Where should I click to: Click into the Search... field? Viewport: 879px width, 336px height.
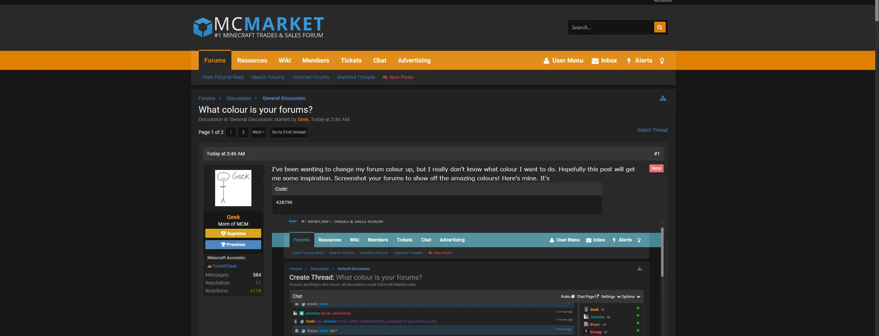(611, 27)
